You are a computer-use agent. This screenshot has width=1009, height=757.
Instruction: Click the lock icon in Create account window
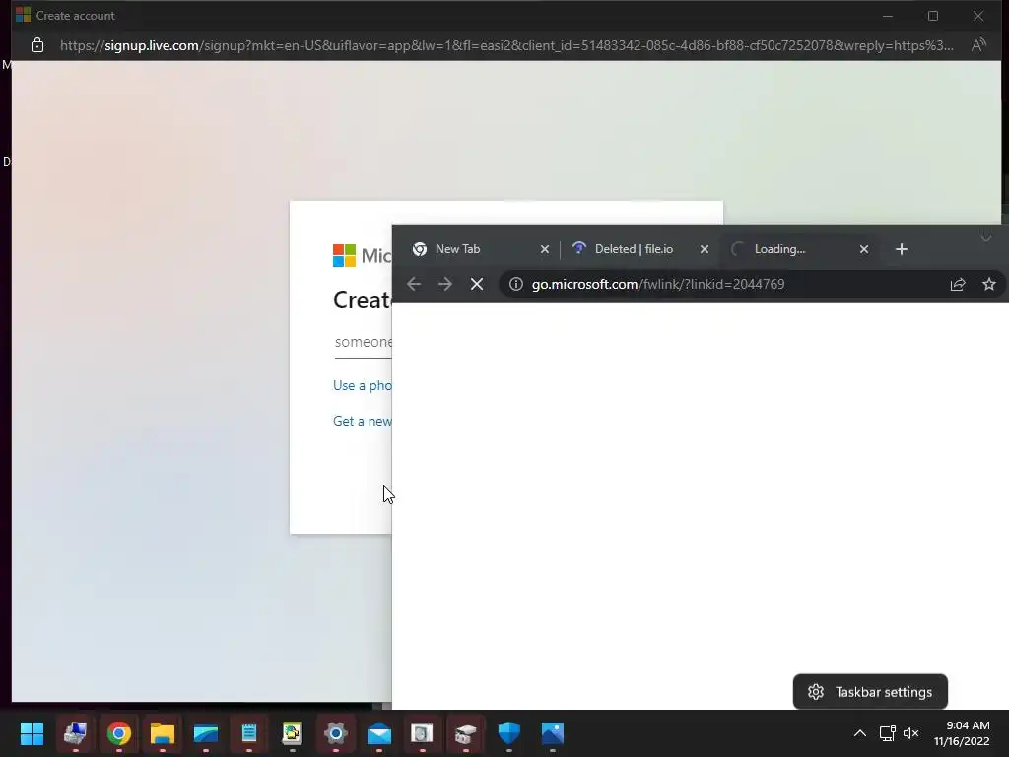37,45
